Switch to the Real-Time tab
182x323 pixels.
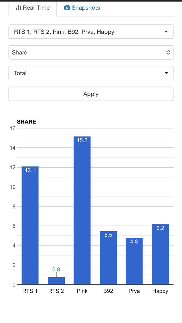(x=33, y=8)
